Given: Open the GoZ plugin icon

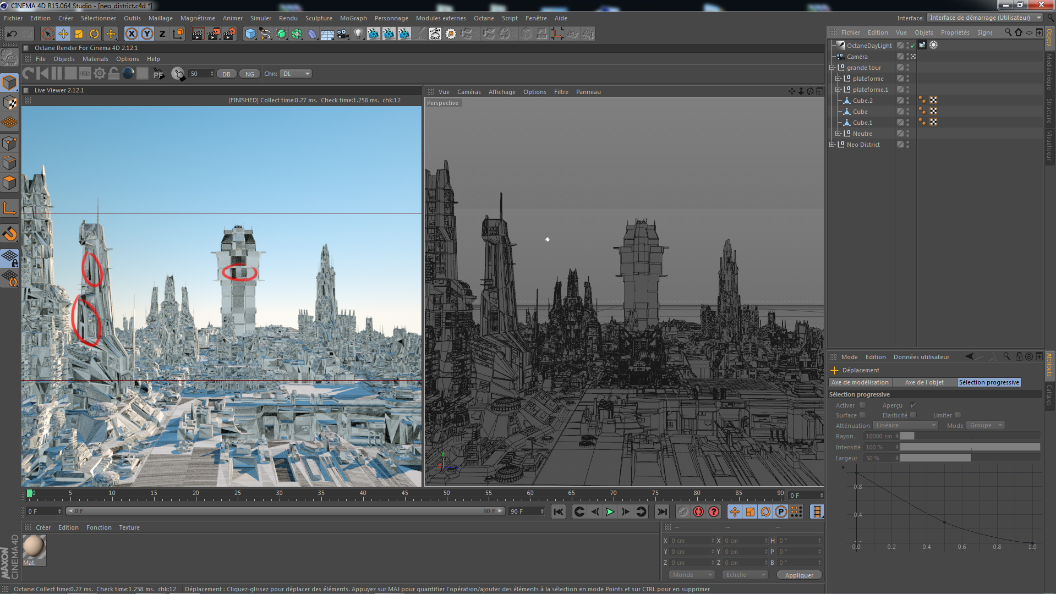Looking at the screenshot, I should (x=435, y=34).
